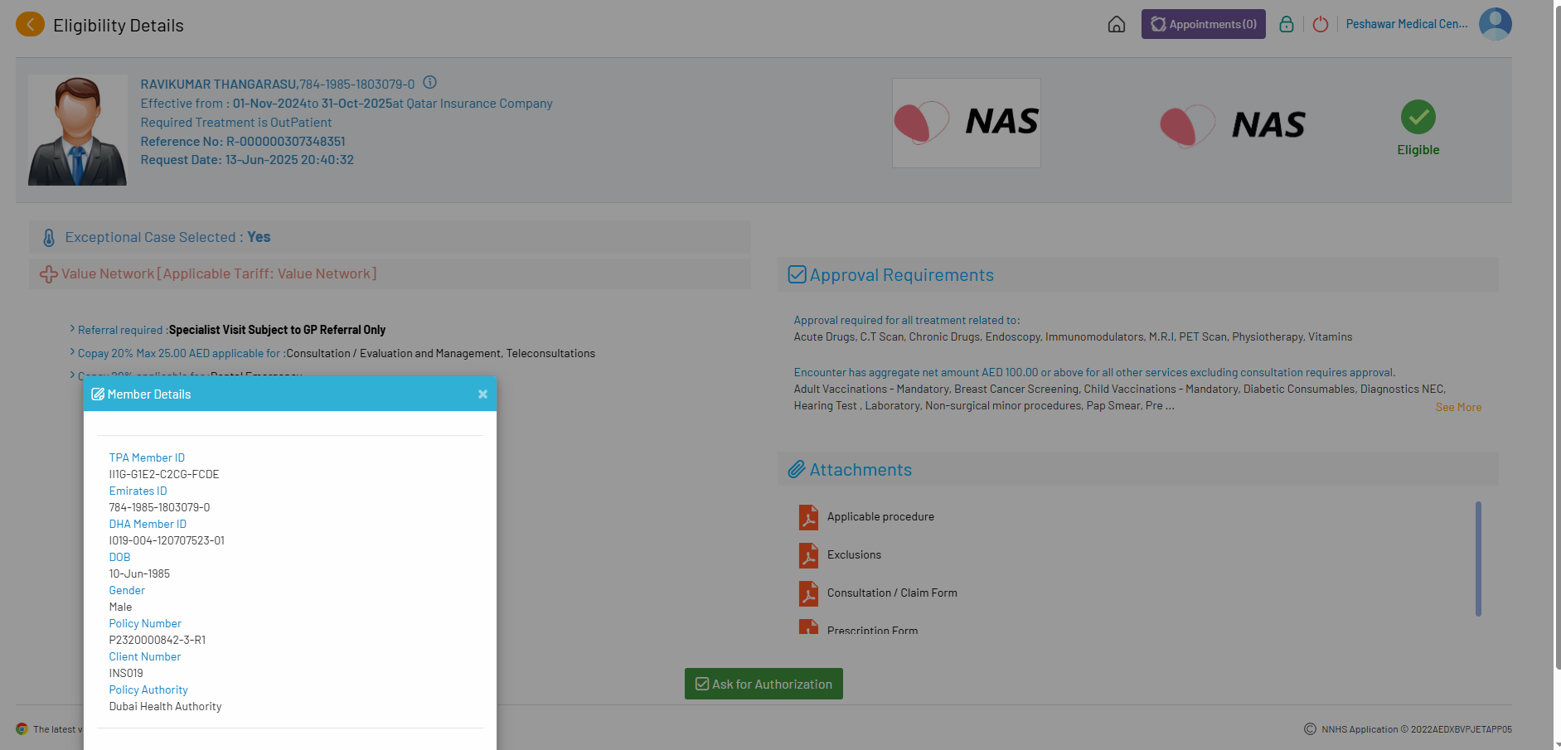Viewport: 1561px width, 750px height.
Task: Click the Appointments (0) button
Action: (x=1203, y=24)
